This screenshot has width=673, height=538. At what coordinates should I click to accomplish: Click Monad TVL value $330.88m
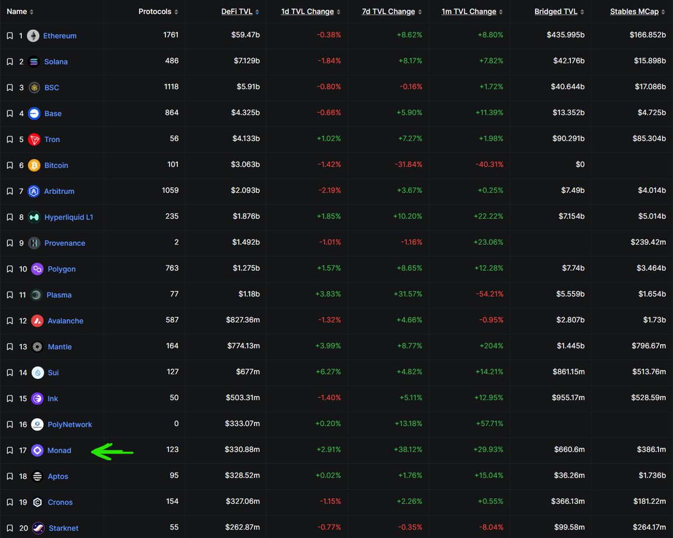[x=243, y=449]
